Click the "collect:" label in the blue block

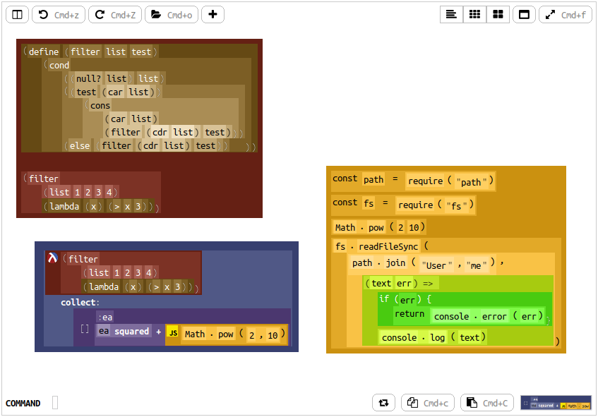[x=78, y=302]
